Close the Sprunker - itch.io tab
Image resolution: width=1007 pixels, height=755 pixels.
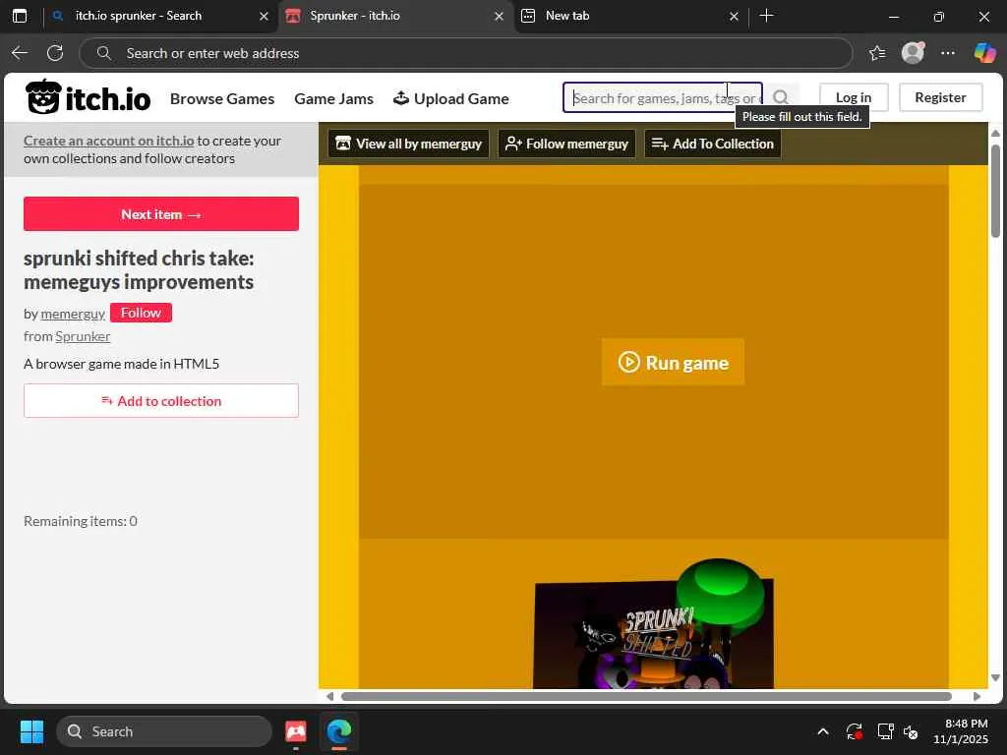pyautogui.click(x=499, y=16)
